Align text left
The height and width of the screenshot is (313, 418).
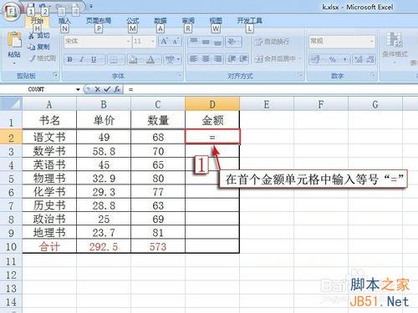(194, 59)
